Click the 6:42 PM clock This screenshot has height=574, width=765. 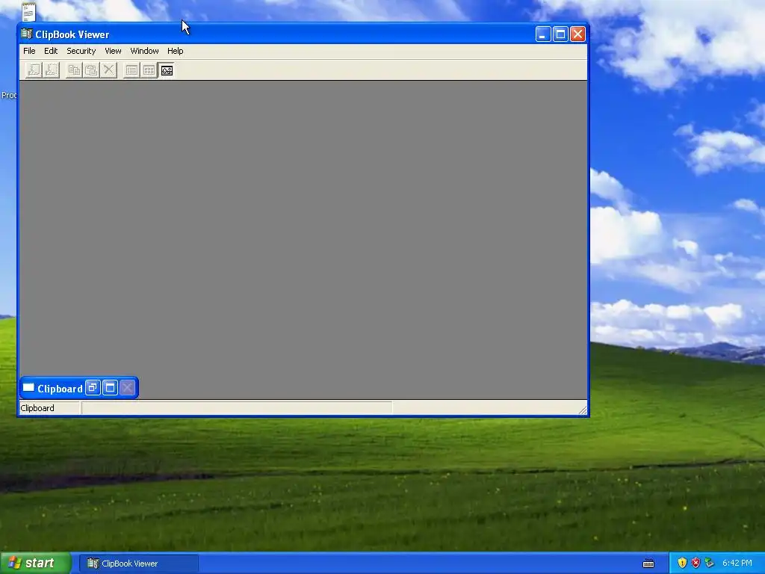pyautogui.click(x=737, y=564)
